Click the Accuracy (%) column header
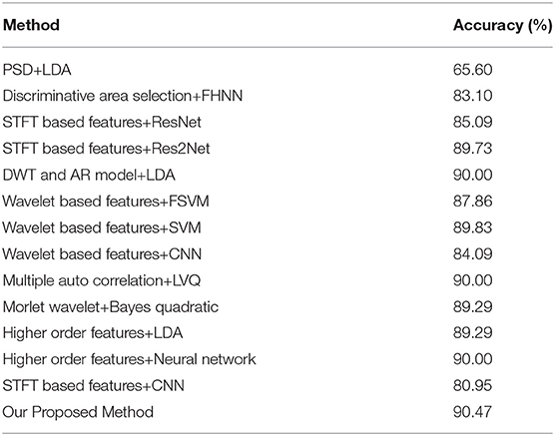555x436 pixels. click(x=503, y=26)
